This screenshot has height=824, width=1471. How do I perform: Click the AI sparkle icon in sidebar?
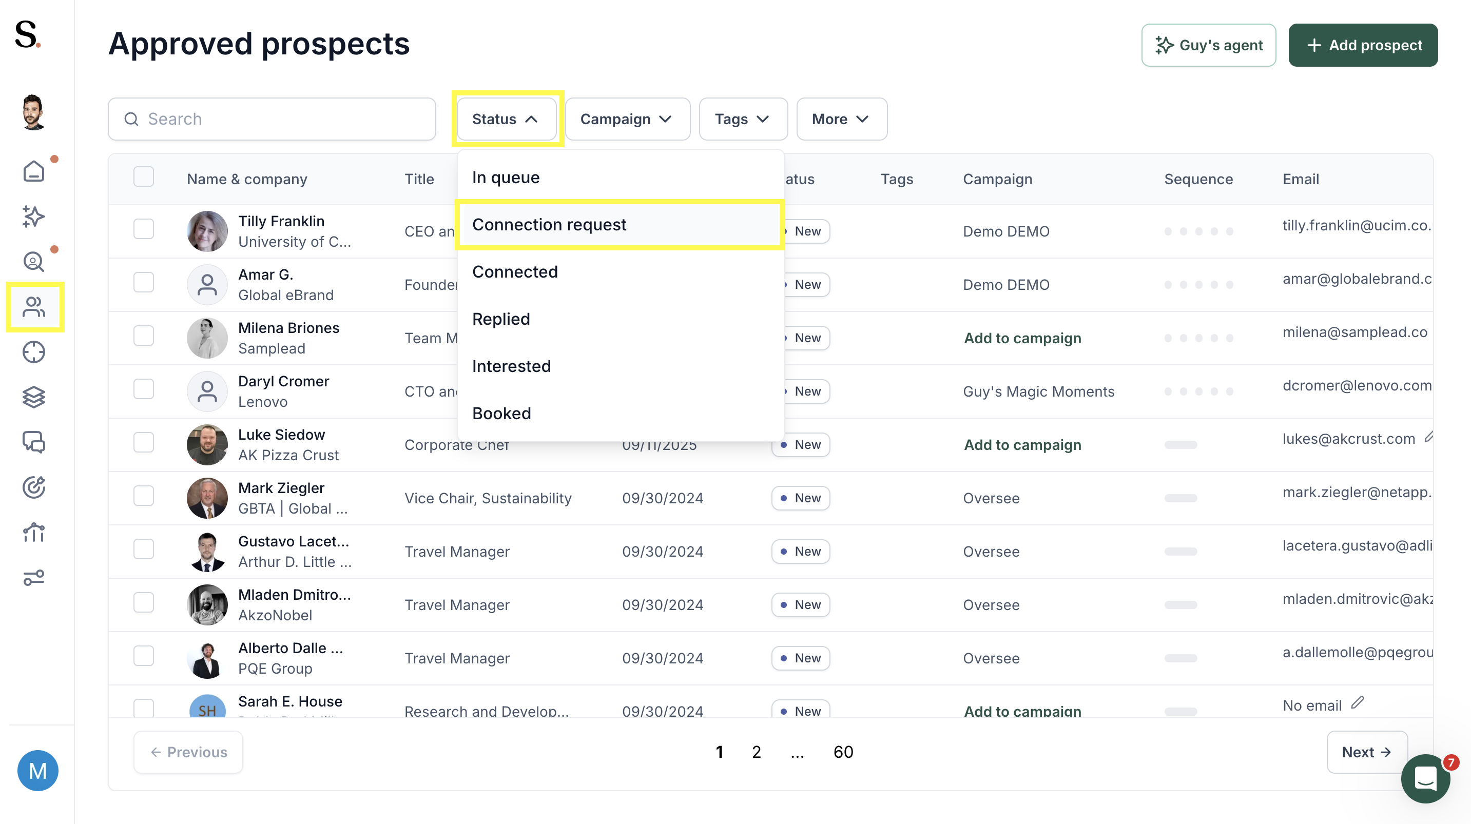[34, 217]
